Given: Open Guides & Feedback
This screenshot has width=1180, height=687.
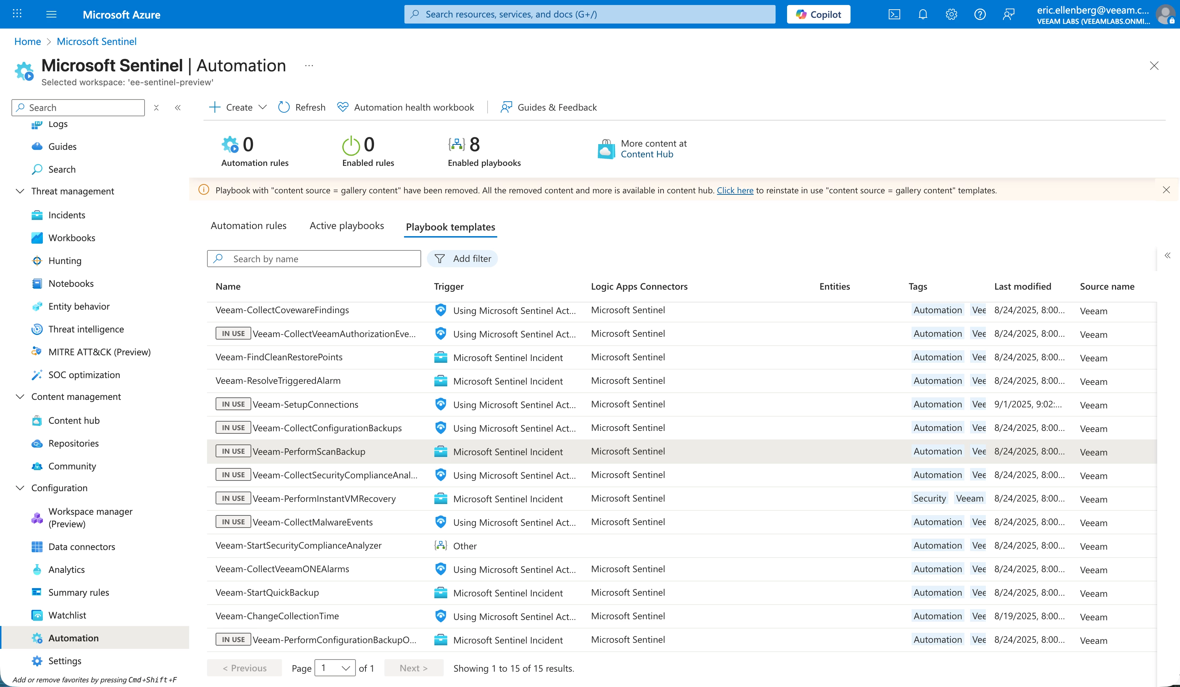Looking at the screenshot, I should [x=548, y=107].
